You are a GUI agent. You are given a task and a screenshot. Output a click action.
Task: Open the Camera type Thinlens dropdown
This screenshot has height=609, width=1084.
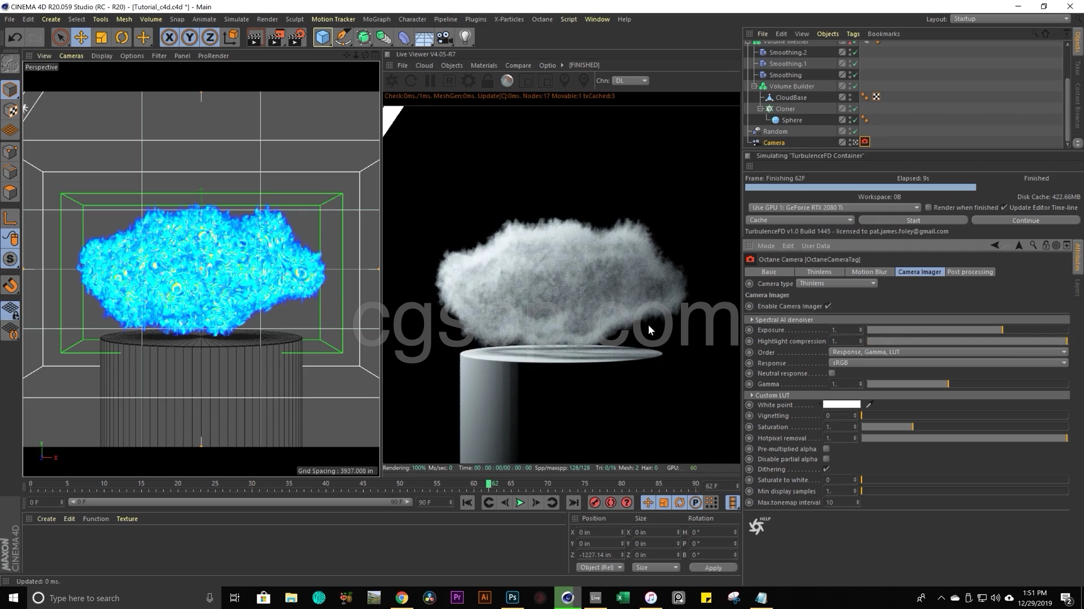[x=837, y=283]
